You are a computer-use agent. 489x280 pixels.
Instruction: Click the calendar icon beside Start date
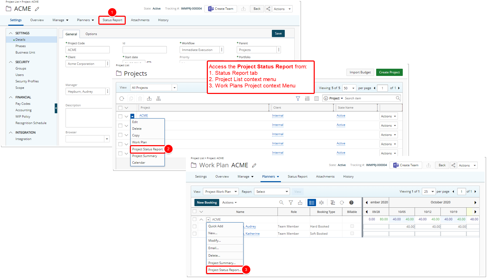pos(149,62)
